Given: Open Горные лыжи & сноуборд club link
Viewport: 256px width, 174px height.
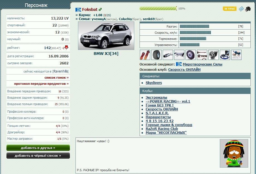Looking at the screenshot, I should 169,125.
